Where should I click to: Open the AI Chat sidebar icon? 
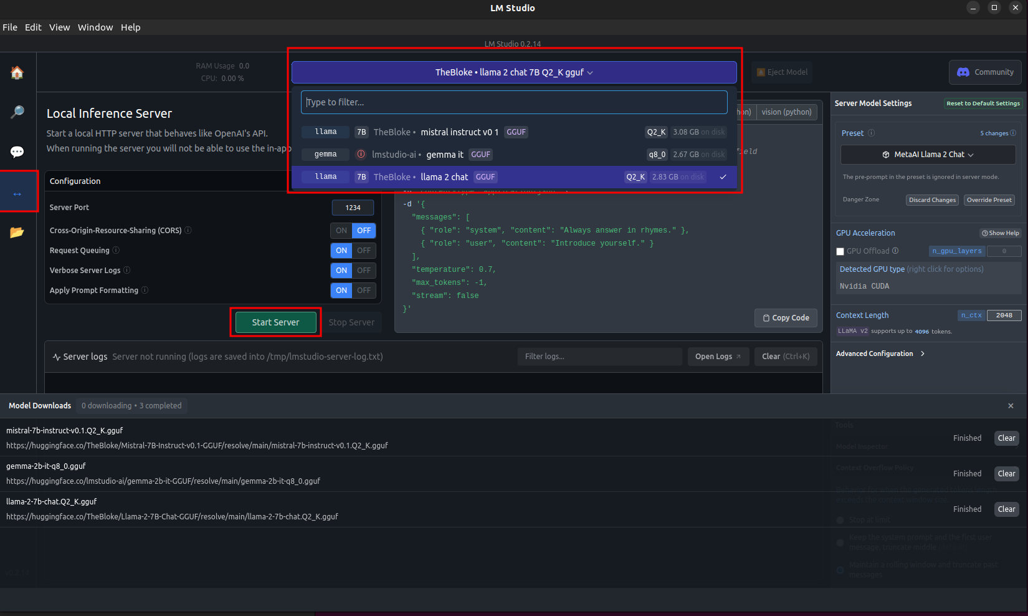[x=17, y=152]
